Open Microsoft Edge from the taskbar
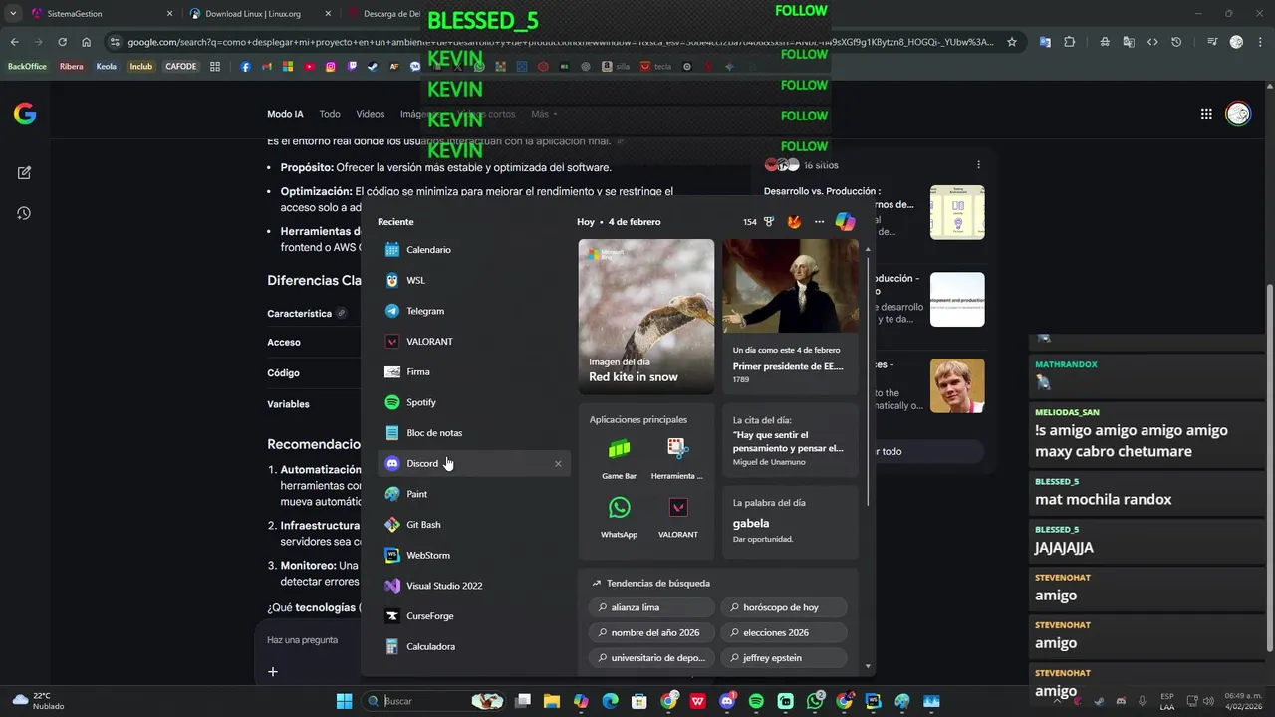Image resolution: width=1275 pixels, height=717 pixels. pos(611,701)
